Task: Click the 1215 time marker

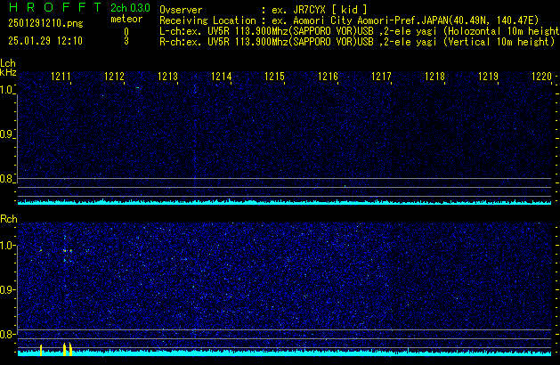Action: tap(274, 77)
